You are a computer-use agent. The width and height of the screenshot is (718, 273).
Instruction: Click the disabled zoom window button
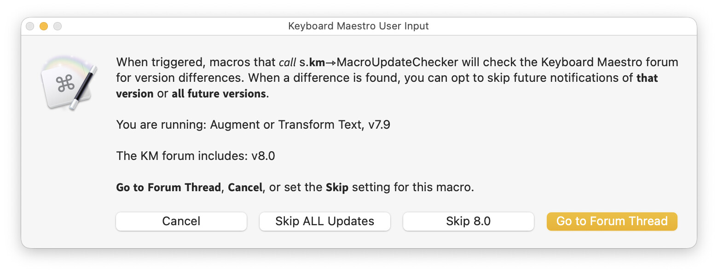[x=58, y=26]
